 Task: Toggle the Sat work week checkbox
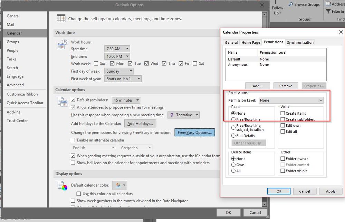coord(195,63)
